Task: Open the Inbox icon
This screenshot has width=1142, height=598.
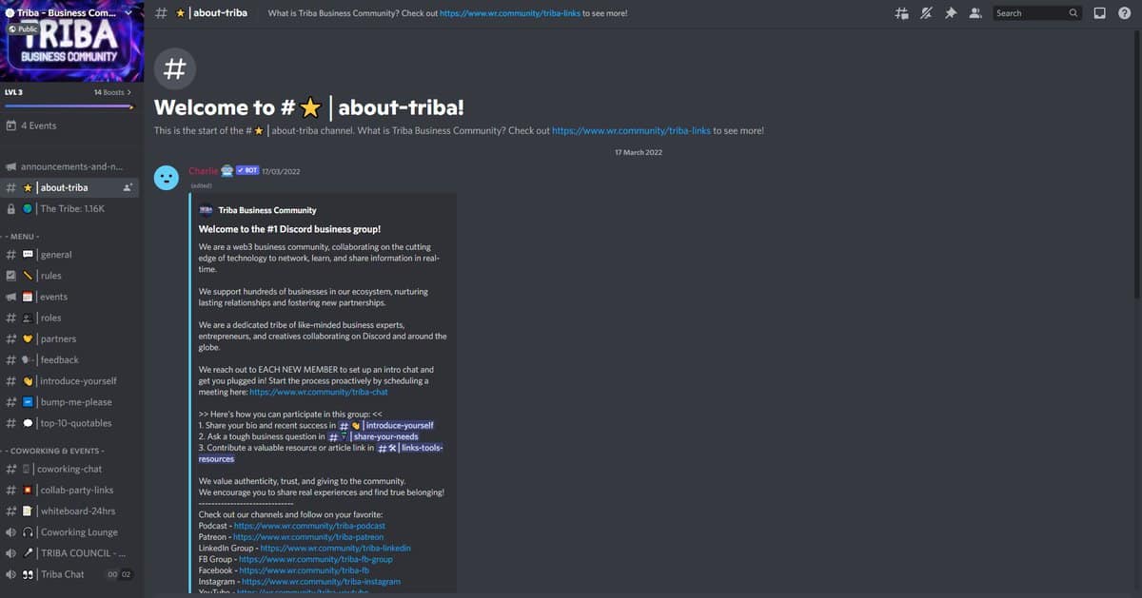Action: click(x=1100, y=13)
